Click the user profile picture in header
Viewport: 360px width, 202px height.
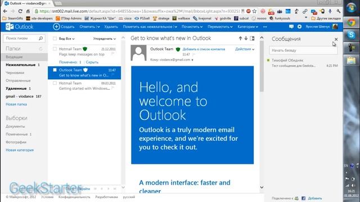click(x=335, y=26)
